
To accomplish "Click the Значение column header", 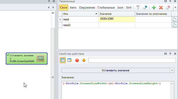I will 117,14.
